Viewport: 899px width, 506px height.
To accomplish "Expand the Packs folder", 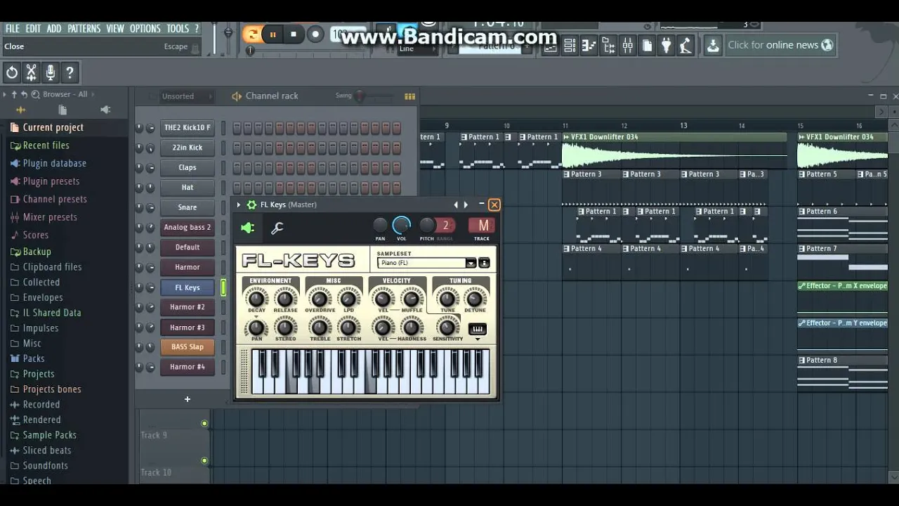I will [x=34, y=358].
